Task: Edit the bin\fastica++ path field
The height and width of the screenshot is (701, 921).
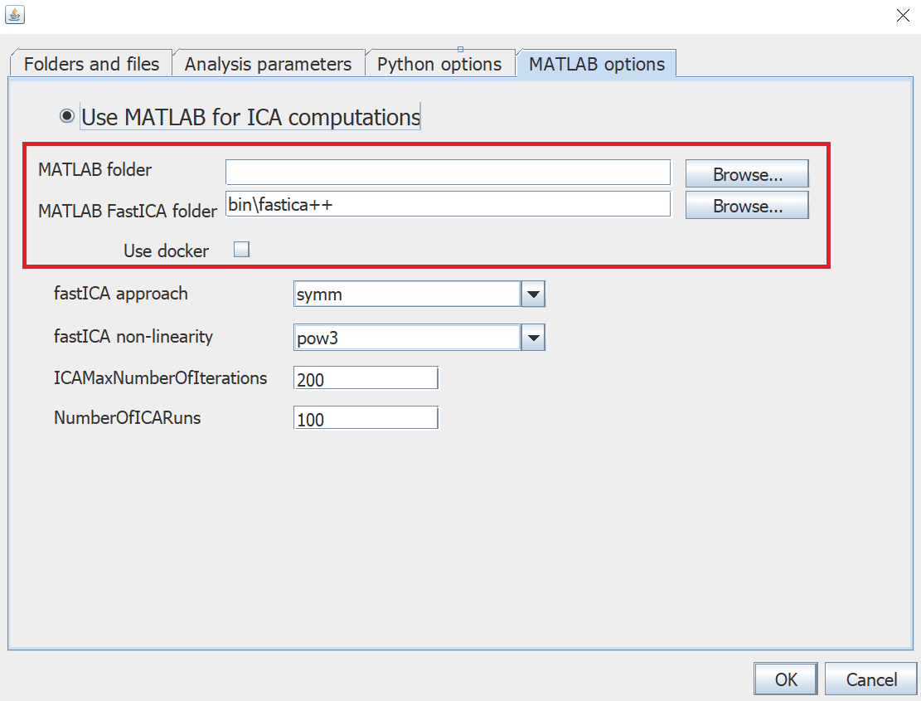Action: pyautogui.click(x=448, y=203)
